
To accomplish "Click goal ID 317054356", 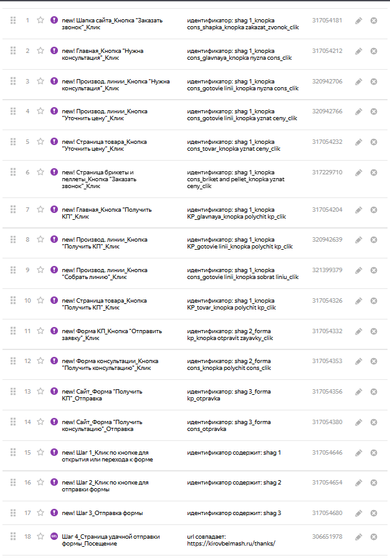I will click(327, 392).
